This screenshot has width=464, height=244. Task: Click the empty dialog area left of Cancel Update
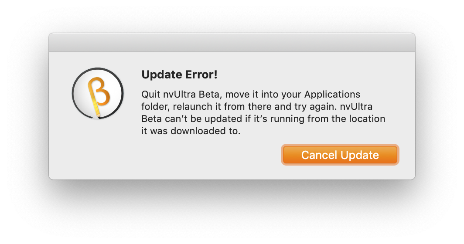click(x=196, y=157)
